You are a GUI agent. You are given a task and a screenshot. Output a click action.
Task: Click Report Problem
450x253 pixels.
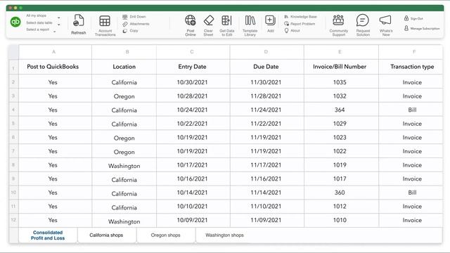tap(300, 24)
